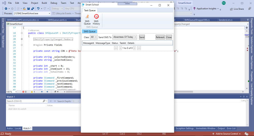Open the Team menu
Screen dimensions: 254x136
tap(63, 3)
